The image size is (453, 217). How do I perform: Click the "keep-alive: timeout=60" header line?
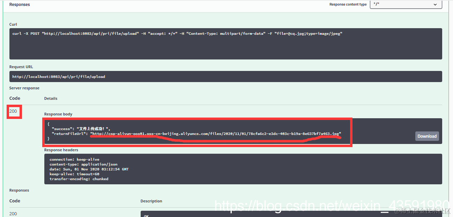(x=74, y=174)
